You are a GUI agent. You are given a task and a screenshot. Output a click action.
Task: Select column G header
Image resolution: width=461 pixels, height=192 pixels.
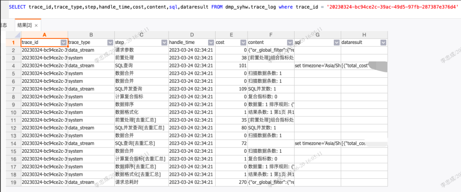[318, 35]
